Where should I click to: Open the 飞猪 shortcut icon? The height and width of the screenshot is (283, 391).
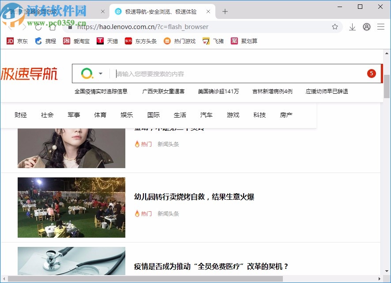pyautogui.click(x=213, y=41)
